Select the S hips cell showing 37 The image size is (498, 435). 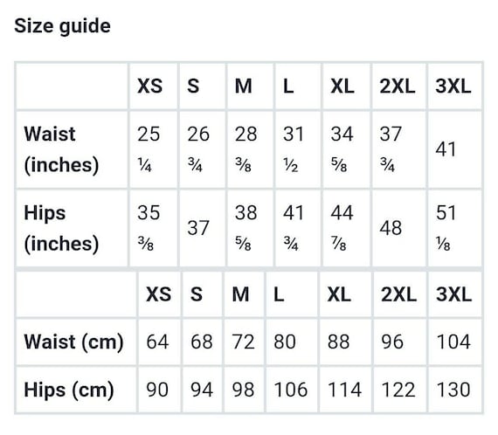pyautogui.click(x=203, y=228)
